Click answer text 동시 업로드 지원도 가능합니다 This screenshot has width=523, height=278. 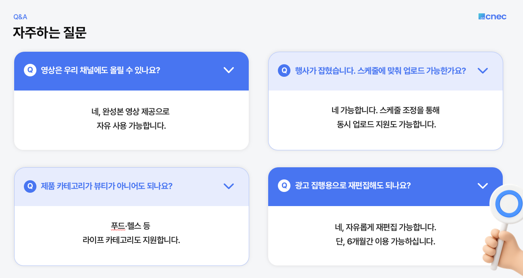click(x=386, y=124)
